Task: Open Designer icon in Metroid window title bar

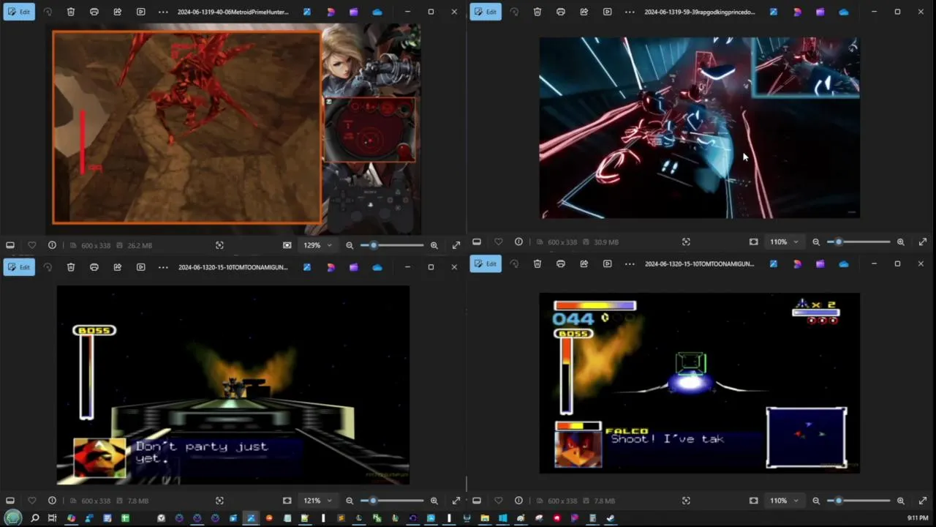Action: pyautogui.click(x=331, y=12)
